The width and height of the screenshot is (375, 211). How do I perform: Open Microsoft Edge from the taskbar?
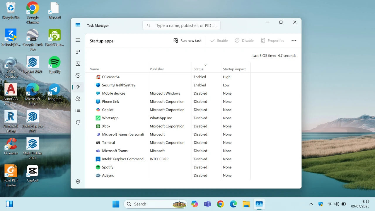(x=233, y=204)
